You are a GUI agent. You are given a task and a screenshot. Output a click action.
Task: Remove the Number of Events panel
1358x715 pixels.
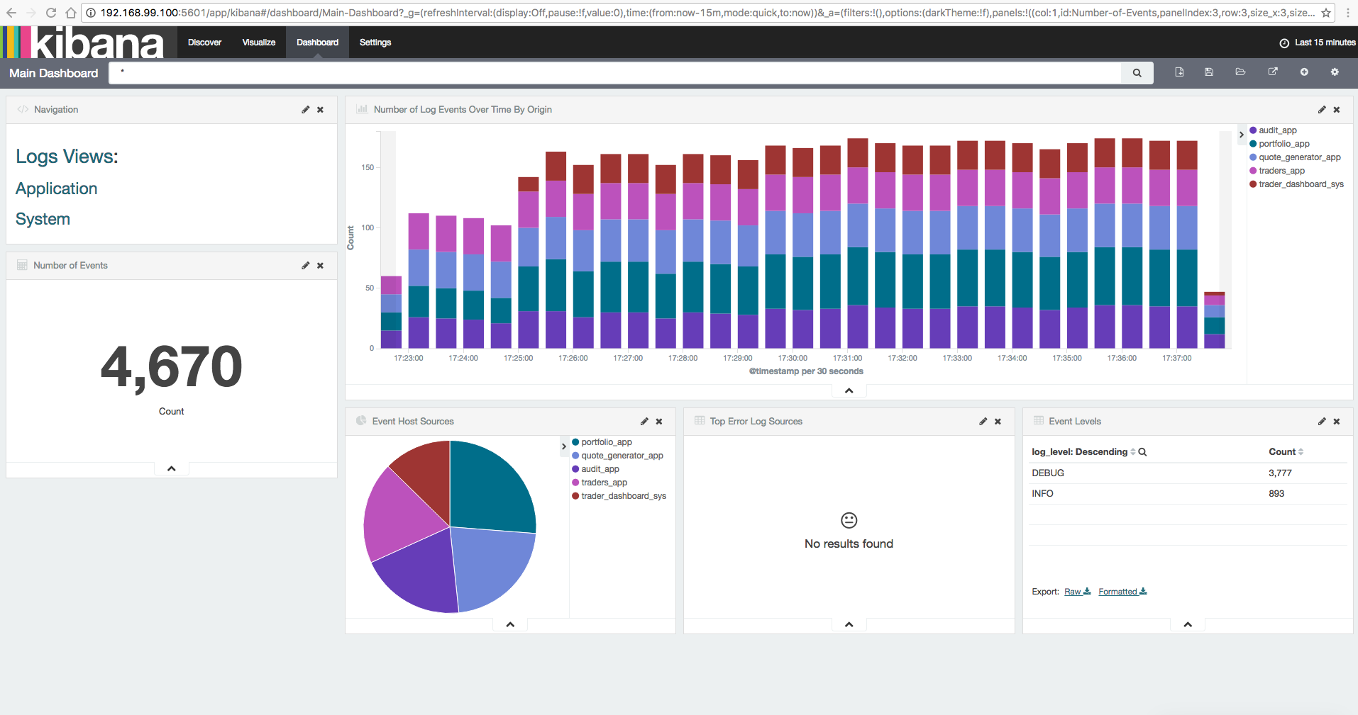(x=321, y=266)
